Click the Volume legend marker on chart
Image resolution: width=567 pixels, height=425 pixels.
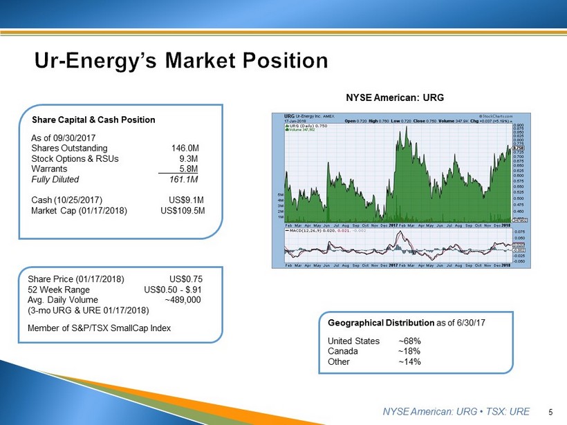[288, 129]
